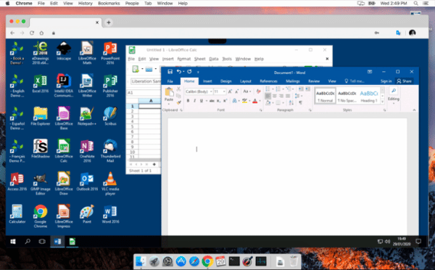This screenshot has height=270, width=435.
Task: Open the Paragraph dialog launcher
Action: click(310, 110)
